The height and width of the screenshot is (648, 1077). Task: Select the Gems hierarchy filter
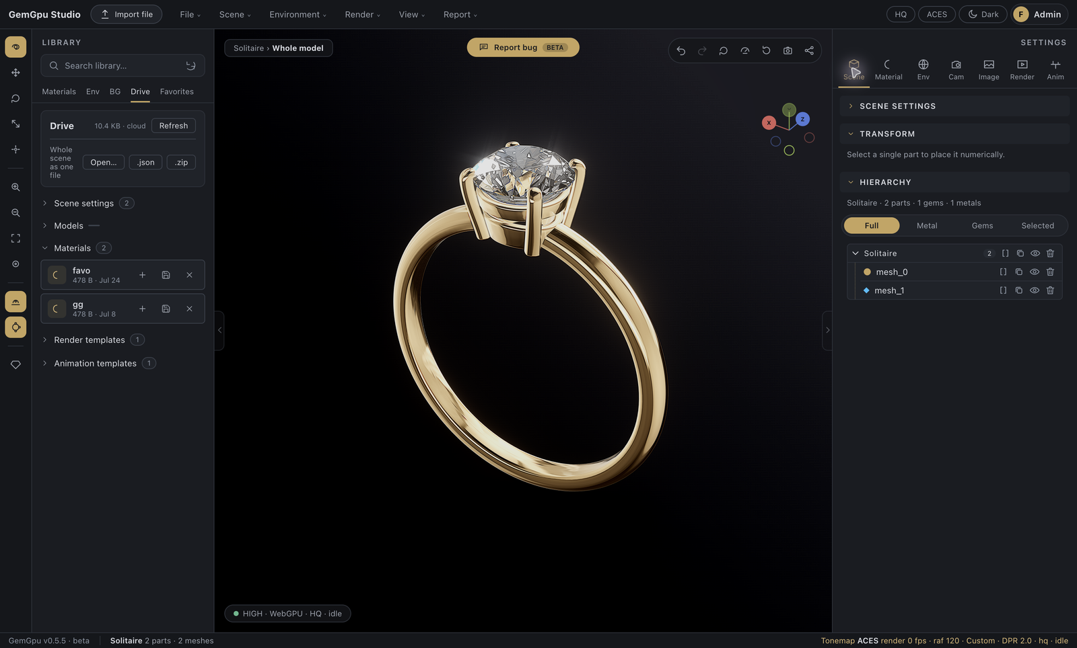(982, 226)
